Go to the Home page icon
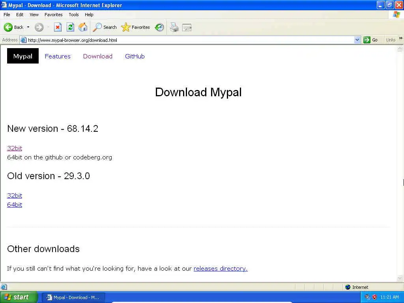The image size is (404, 303). [x=83, y=27]
